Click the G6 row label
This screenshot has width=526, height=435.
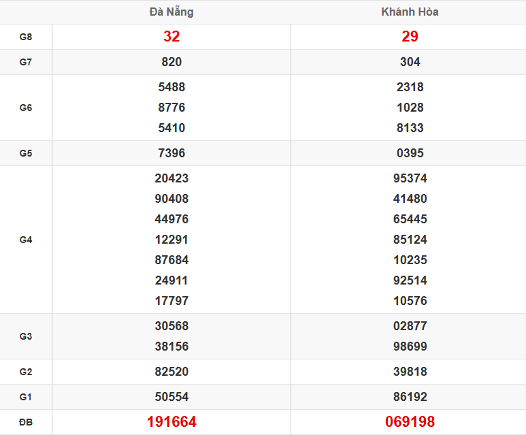(x=26, y=108)
